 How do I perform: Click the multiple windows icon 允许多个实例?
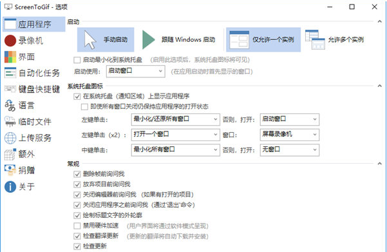click(315, 40)
